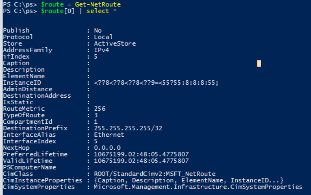Click the PSComputerName property label
Viewport: 311px width, 195px height.
29,167
